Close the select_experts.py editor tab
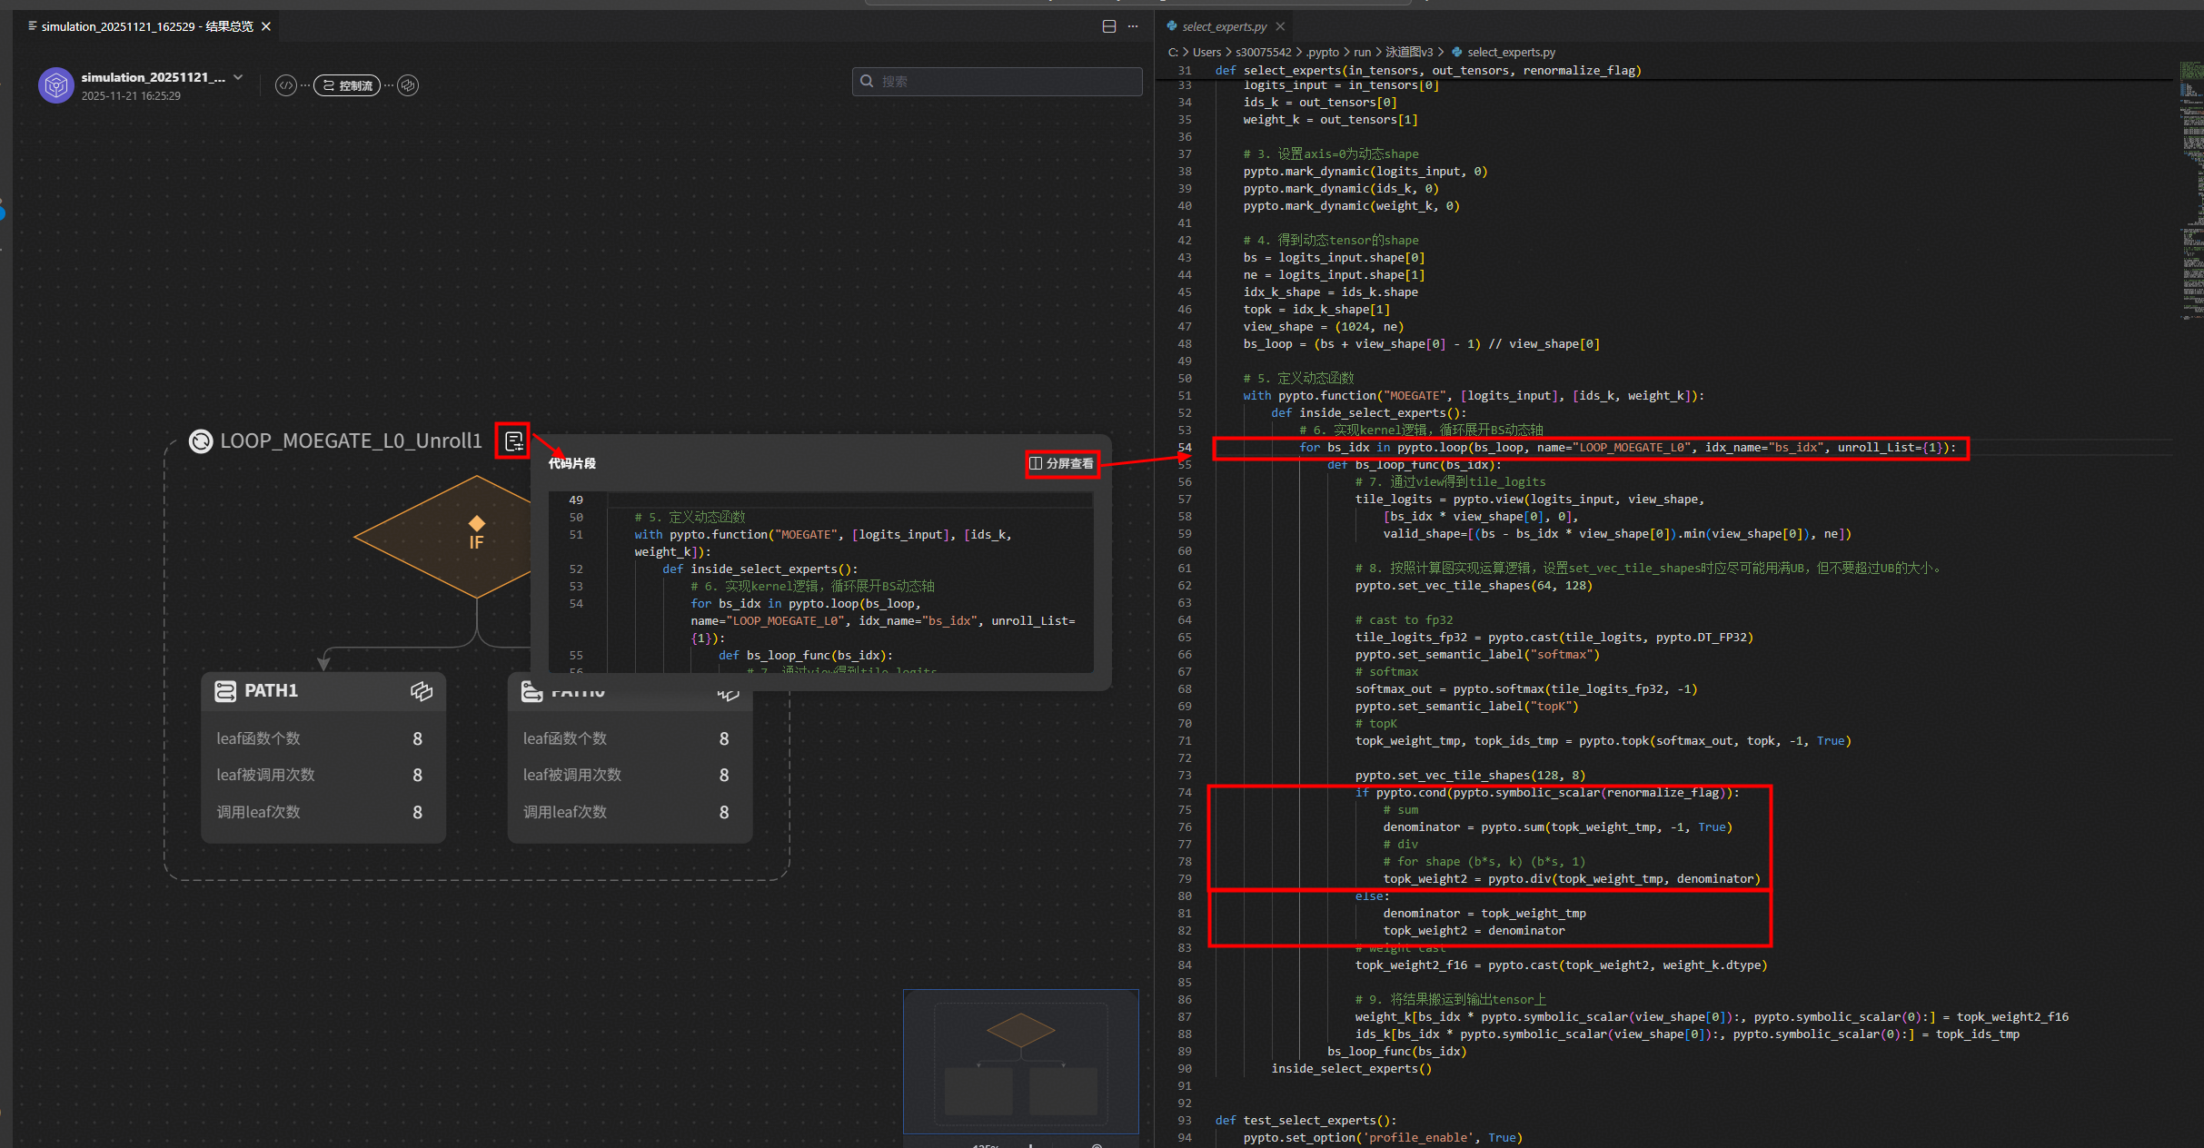 [1280, 26]
